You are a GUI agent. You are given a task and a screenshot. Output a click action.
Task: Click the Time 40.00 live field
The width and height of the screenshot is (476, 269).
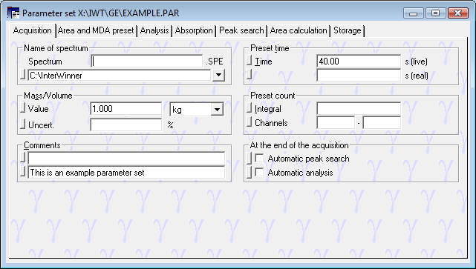pyautogui.click(x=359, y=62)
